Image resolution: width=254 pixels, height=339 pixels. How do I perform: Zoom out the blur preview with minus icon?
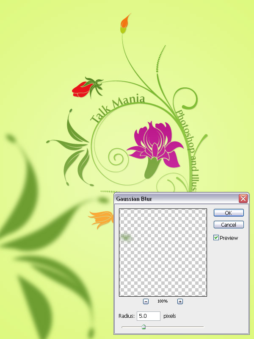click(x=146, y=301)
